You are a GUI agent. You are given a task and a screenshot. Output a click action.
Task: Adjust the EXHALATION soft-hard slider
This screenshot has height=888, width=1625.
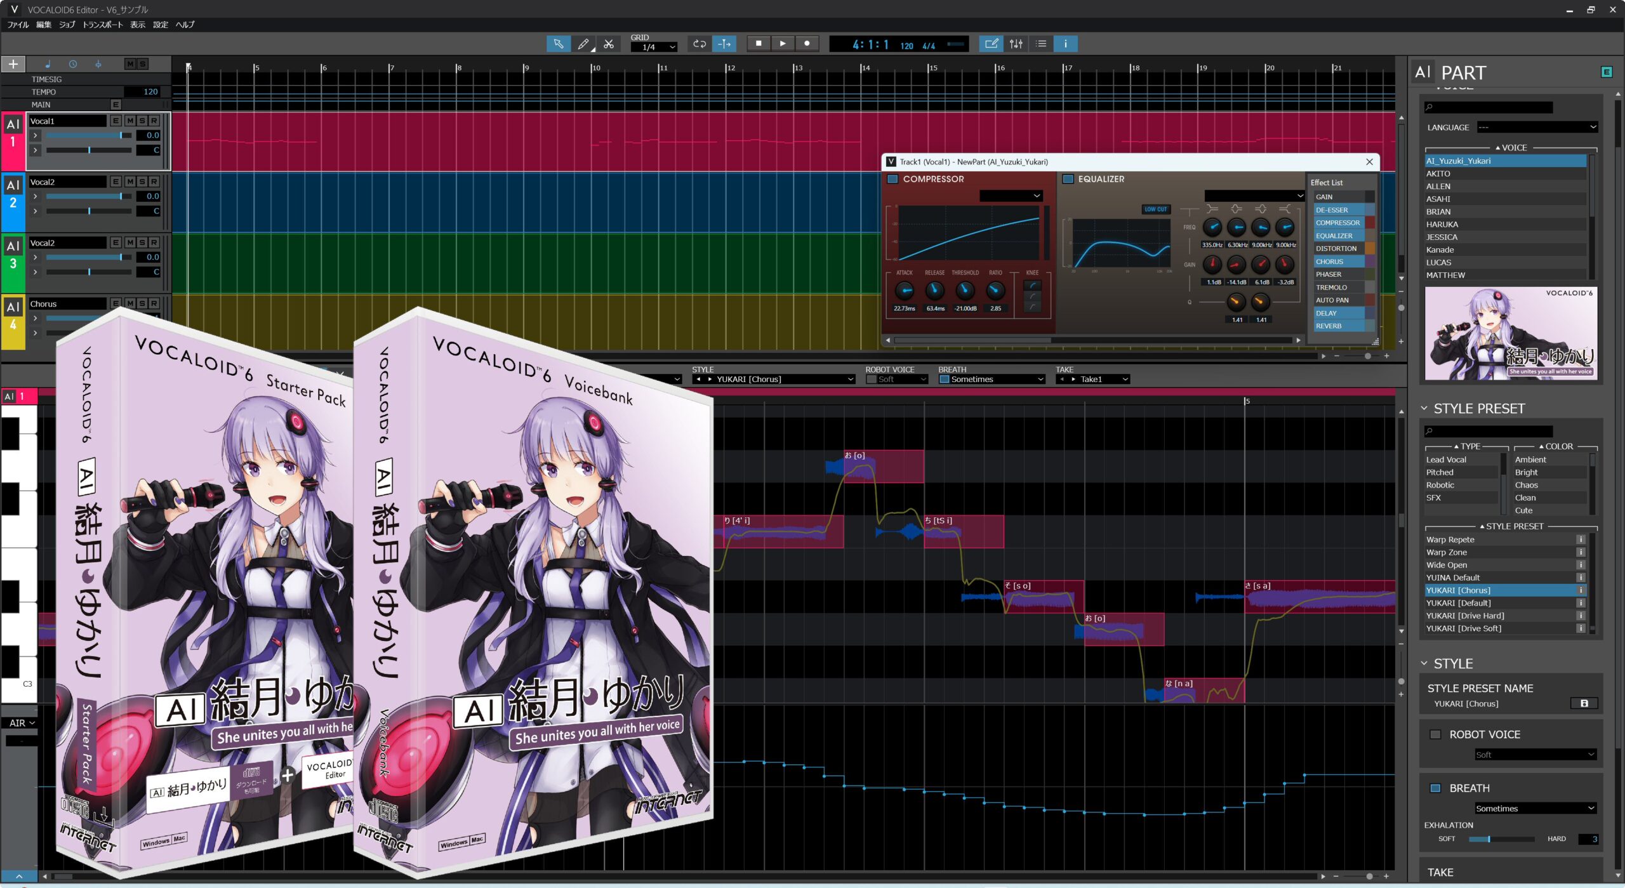(1501, 838)
